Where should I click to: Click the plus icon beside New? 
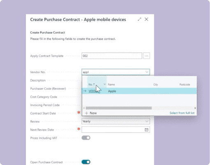click(x=86, y=113)
